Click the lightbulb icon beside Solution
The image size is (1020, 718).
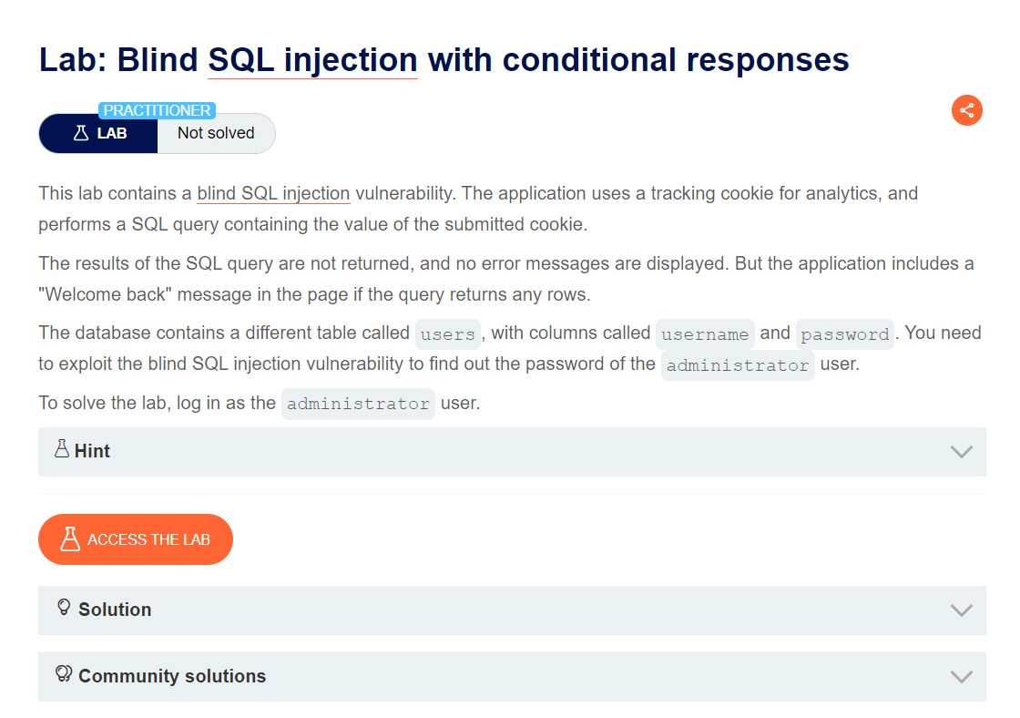(x=64, y=608)
